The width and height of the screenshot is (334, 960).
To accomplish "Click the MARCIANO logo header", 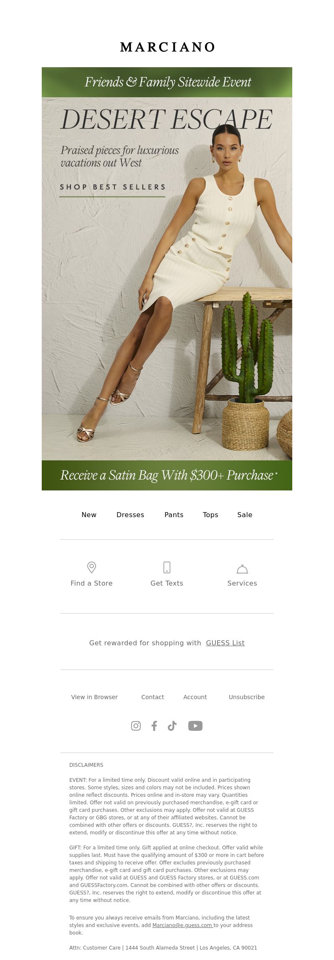I will pos(167,47).
